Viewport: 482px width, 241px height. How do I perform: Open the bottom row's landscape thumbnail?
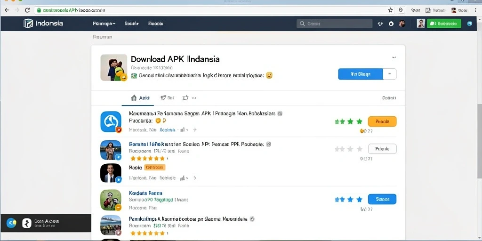111,225
